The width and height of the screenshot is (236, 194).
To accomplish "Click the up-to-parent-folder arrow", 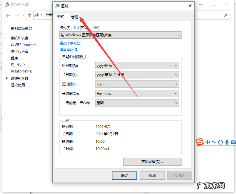I will 29,15.
